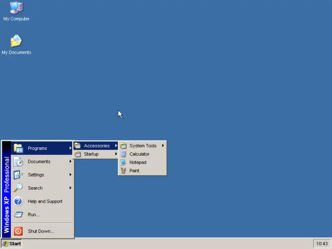The image size is (332, 249).
Task: Click the Accessories folder icon
Action: 77,146
